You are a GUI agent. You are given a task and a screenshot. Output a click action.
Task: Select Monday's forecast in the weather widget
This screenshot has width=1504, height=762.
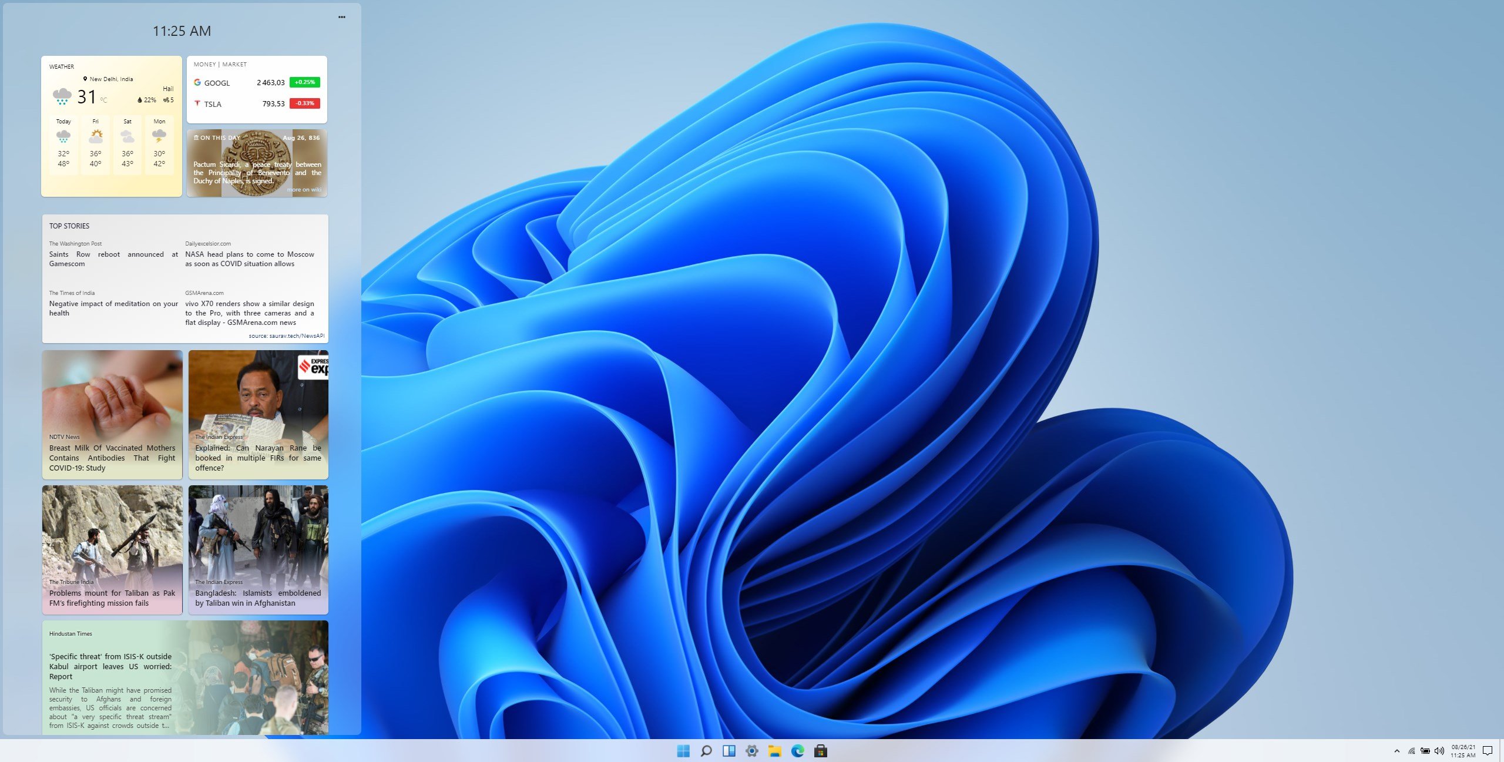[159, 145]
